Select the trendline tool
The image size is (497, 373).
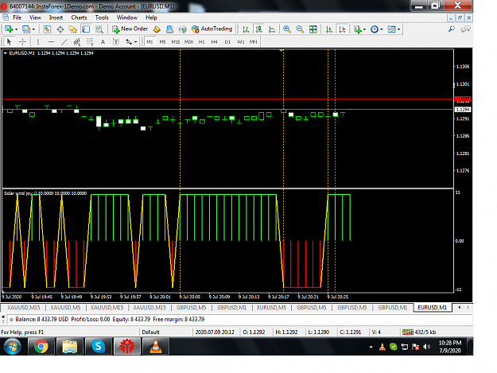click(x=64, y=41)
